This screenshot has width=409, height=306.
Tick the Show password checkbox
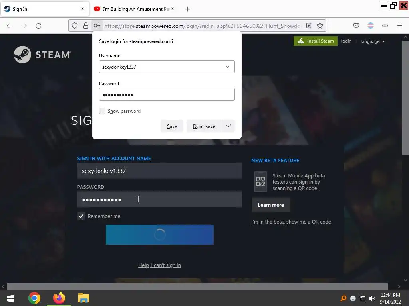(102, 111)
